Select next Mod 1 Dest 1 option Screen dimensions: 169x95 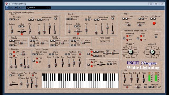pos(13,45)
